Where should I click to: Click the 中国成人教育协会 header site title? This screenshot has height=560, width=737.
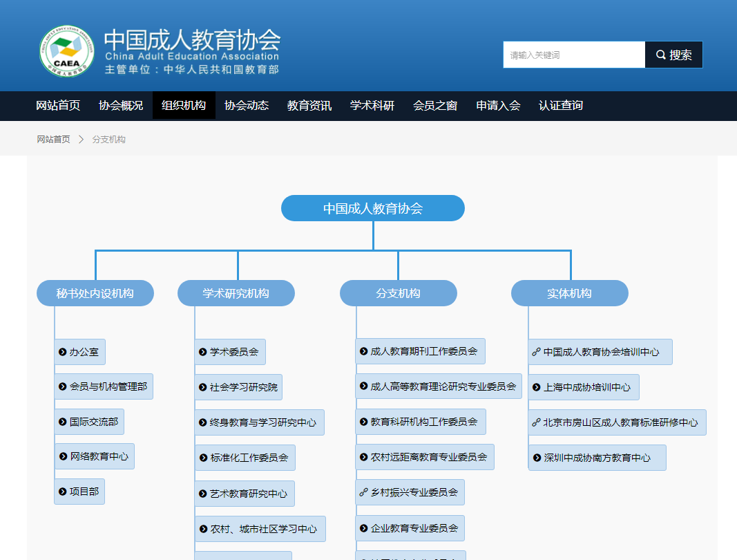192,39
